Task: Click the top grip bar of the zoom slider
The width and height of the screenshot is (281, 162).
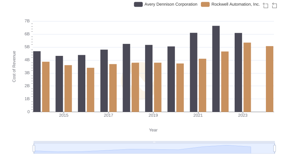Action: [x=154, y=142]
